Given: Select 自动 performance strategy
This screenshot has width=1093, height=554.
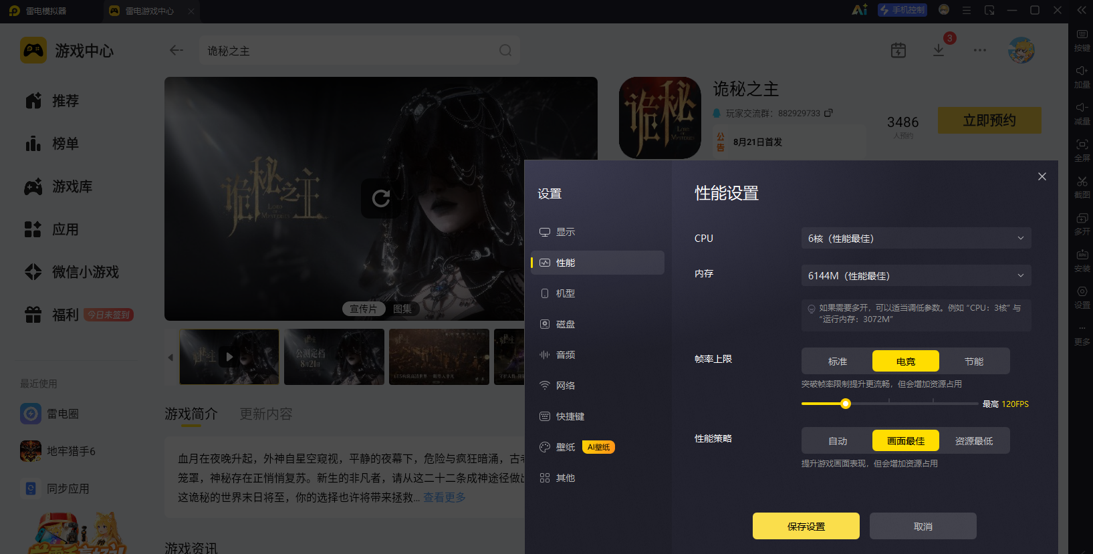Looking at the screenshot, I should tap(838, 441).
